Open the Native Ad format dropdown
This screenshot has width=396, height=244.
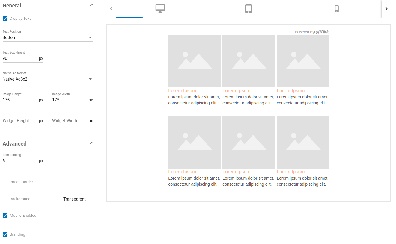(x=48, y=79)
